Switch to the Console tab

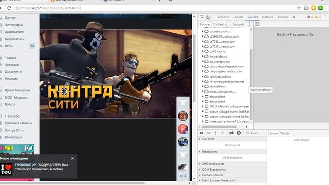pos(238,17)
